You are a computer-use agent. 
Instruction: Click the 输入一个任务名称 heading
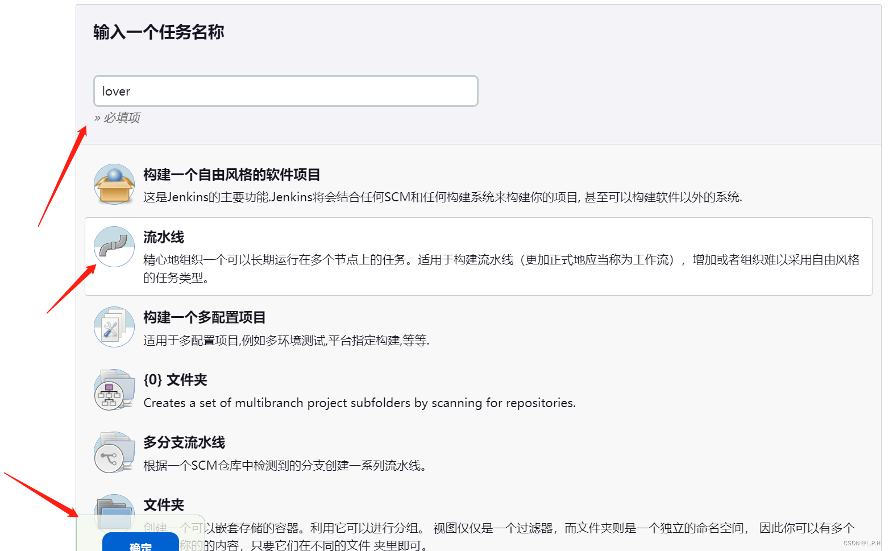click(159, 32)
